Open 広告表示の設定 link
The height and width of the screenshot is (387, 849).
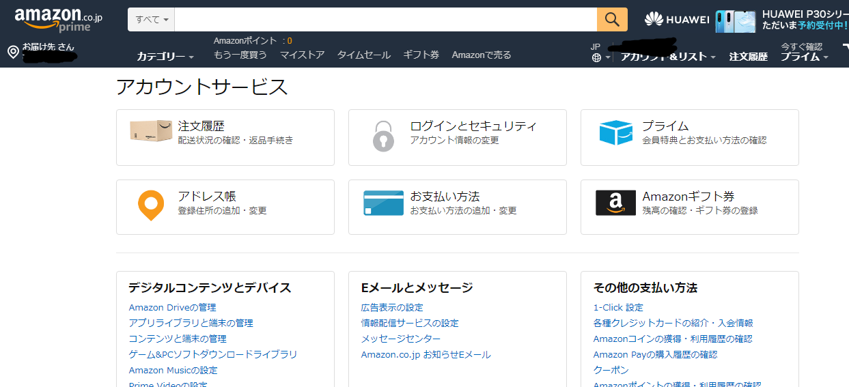392,308
